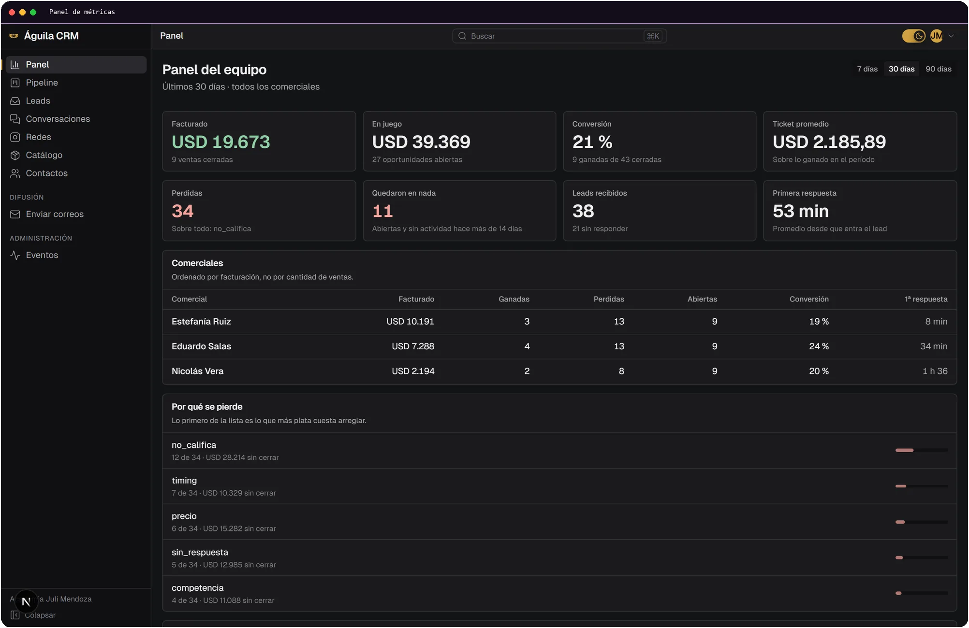Click the no_califica loss bar
Viewport: 969px width, 628px height.
(x=921, y=450)
